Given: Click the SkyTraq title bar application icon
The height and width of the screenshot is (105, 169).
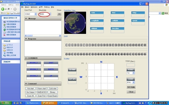Looking at the screenshot, I should point(22,4).
